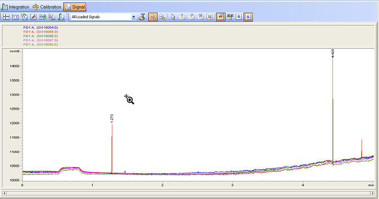Viewport: 379px width, 199px height.
Task: Click the horizontal scrollbar right arrow
Action: (372, 193)
